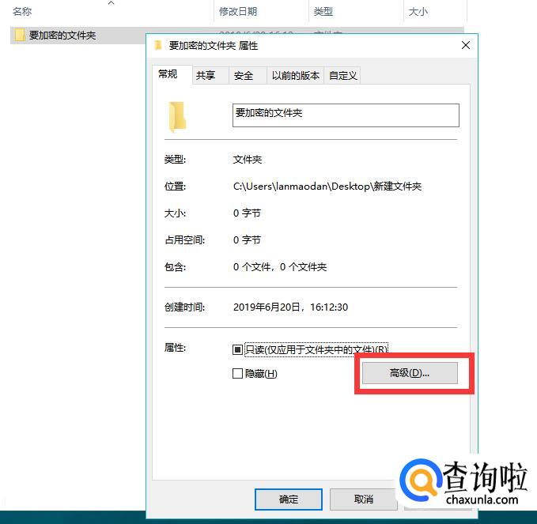The width and height of the screenshot is (537, 524).
Task: Close the 属性 dialog with the X
Action: [465, 45]
